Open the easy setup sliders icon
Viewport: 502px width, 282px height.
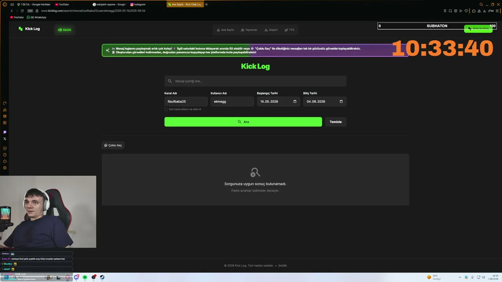(498, 11)
